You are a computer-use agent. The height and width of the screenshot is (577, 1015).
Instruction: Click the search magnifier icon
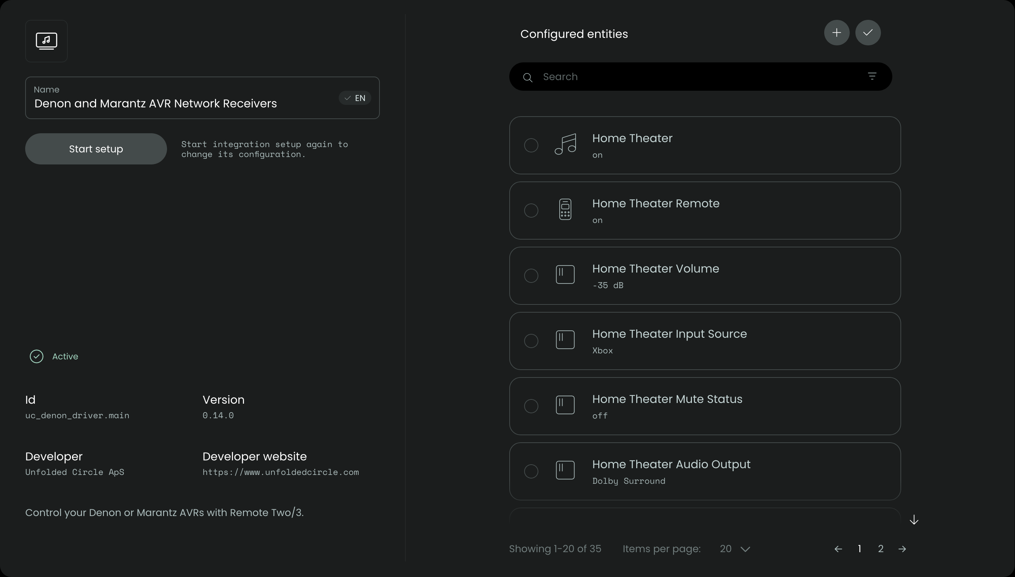coord(527,77)
